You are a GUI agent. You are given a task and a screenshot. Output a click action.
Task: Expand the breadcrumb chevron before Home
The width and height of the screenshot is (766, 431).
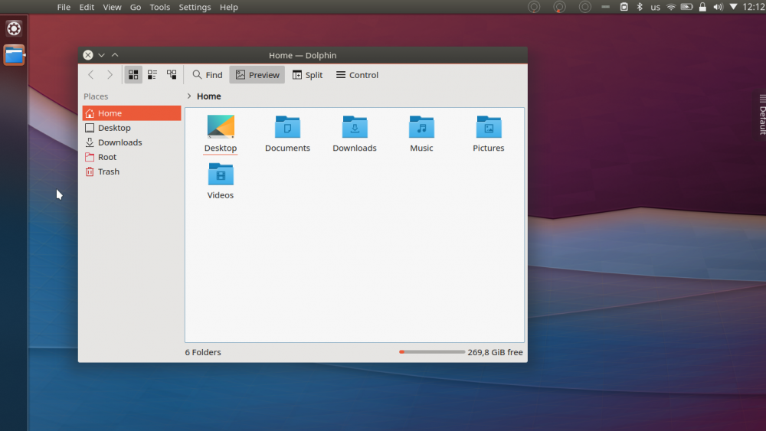(x=189, y=96)
